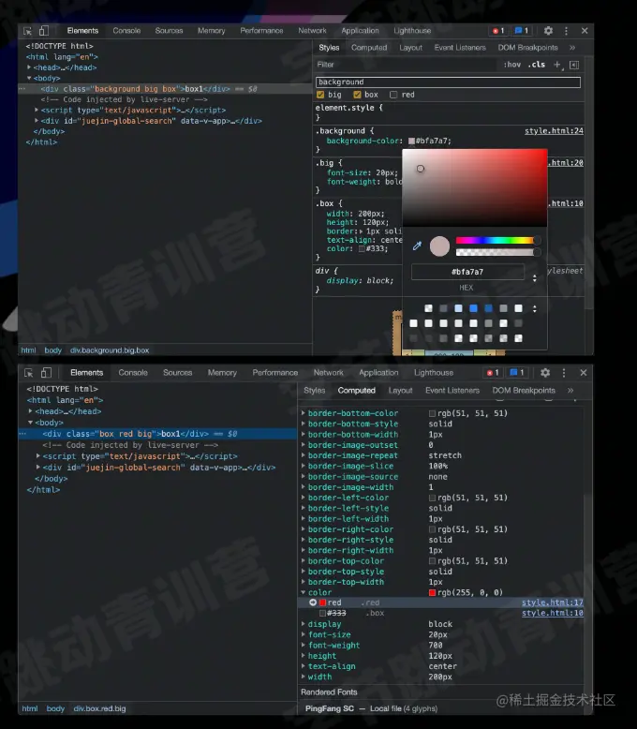Open Layout tab in lower pane
This screenshot has height=729, width=637.
(x=400, y=391)
